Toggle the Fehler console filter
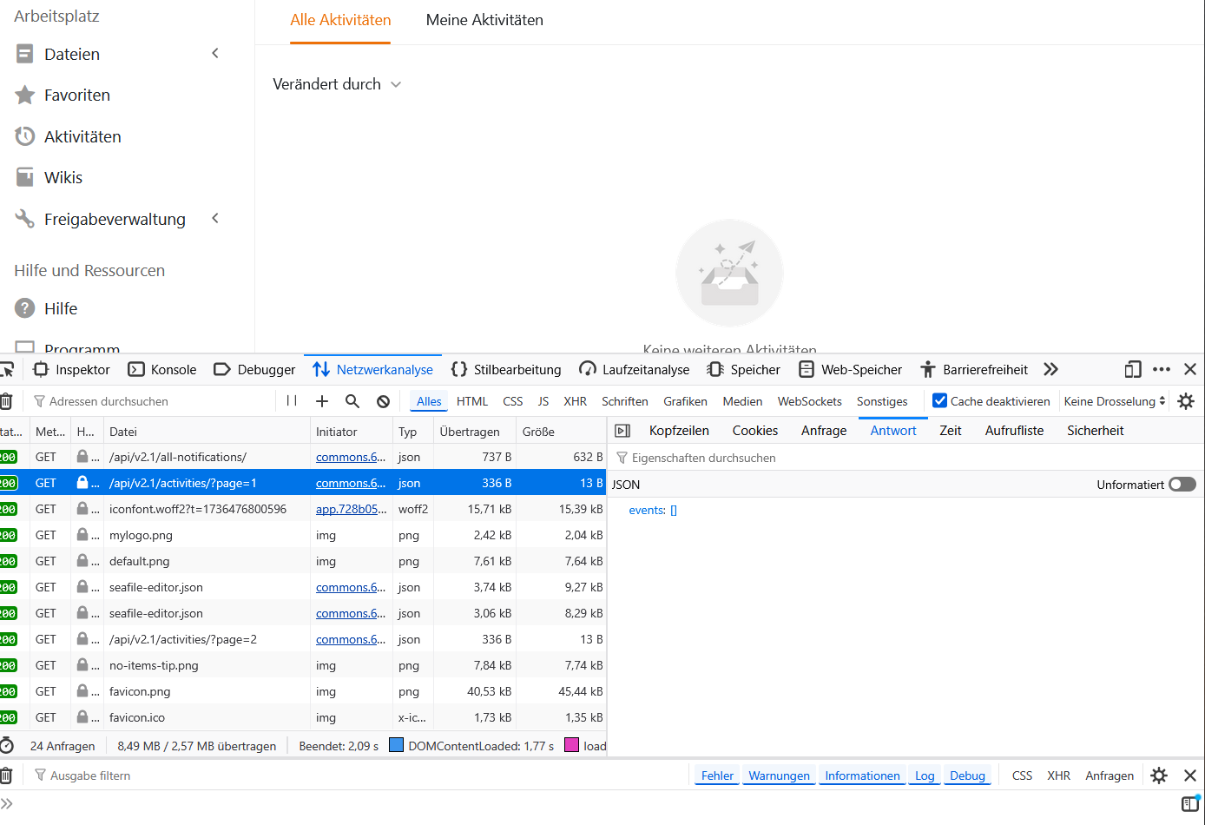Viewport: 1205px width, 825px height. coord(717,775)
